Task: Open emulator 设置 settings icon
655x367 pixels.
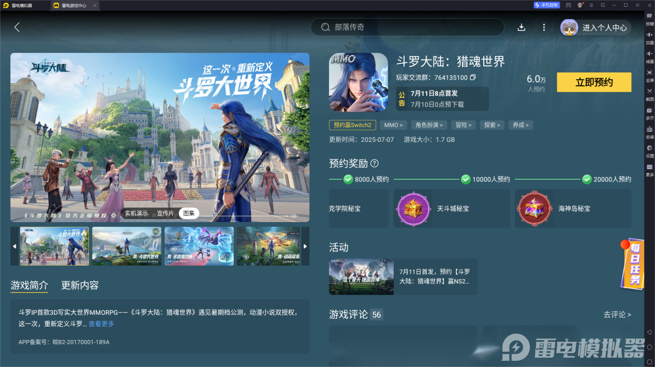Action: pos(650,151)
